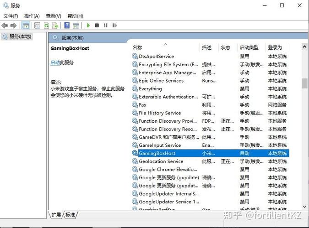Viewport: 309px width, 228px height.
Task: Click the Export List toolbar icon
Action: click(55, 26)
